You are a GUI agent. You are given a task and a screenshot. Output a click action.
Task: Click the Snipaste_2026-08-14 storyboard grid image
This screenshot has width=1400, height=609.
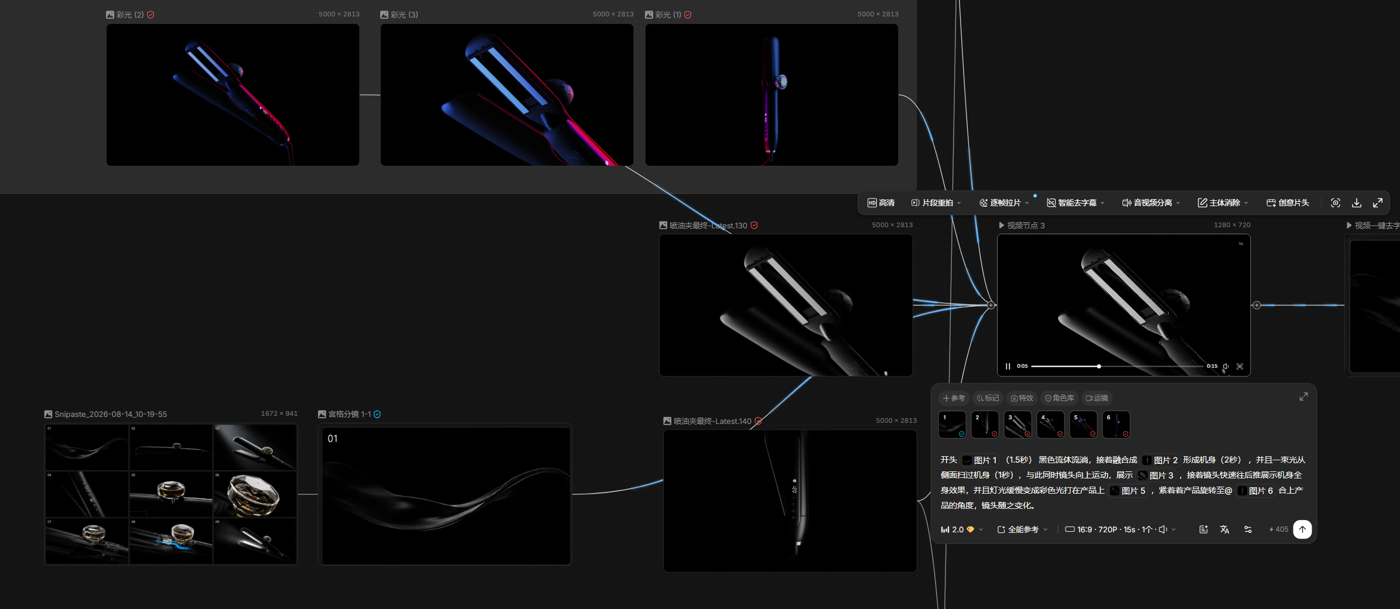tap(171, 494)
